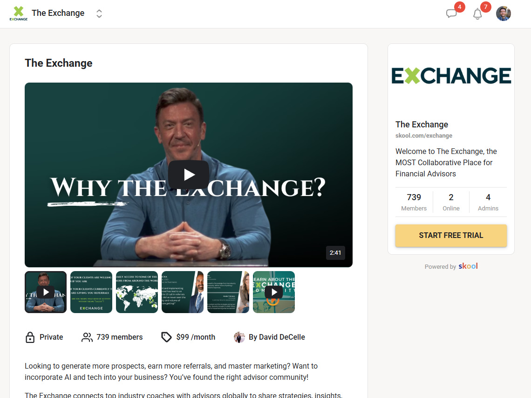
Task: Click the 4 Admins stat
Action: click(488, 202)
